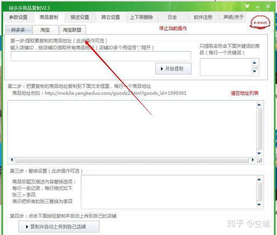
Task: Click address list scroll right arrow
Action: (x=253, y=160)
